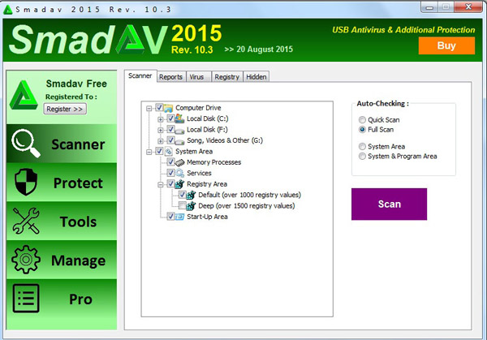Uncheck the Local Disk (C:) checkbox
Viewport: 487px width, 340px height.
point(170,118)
